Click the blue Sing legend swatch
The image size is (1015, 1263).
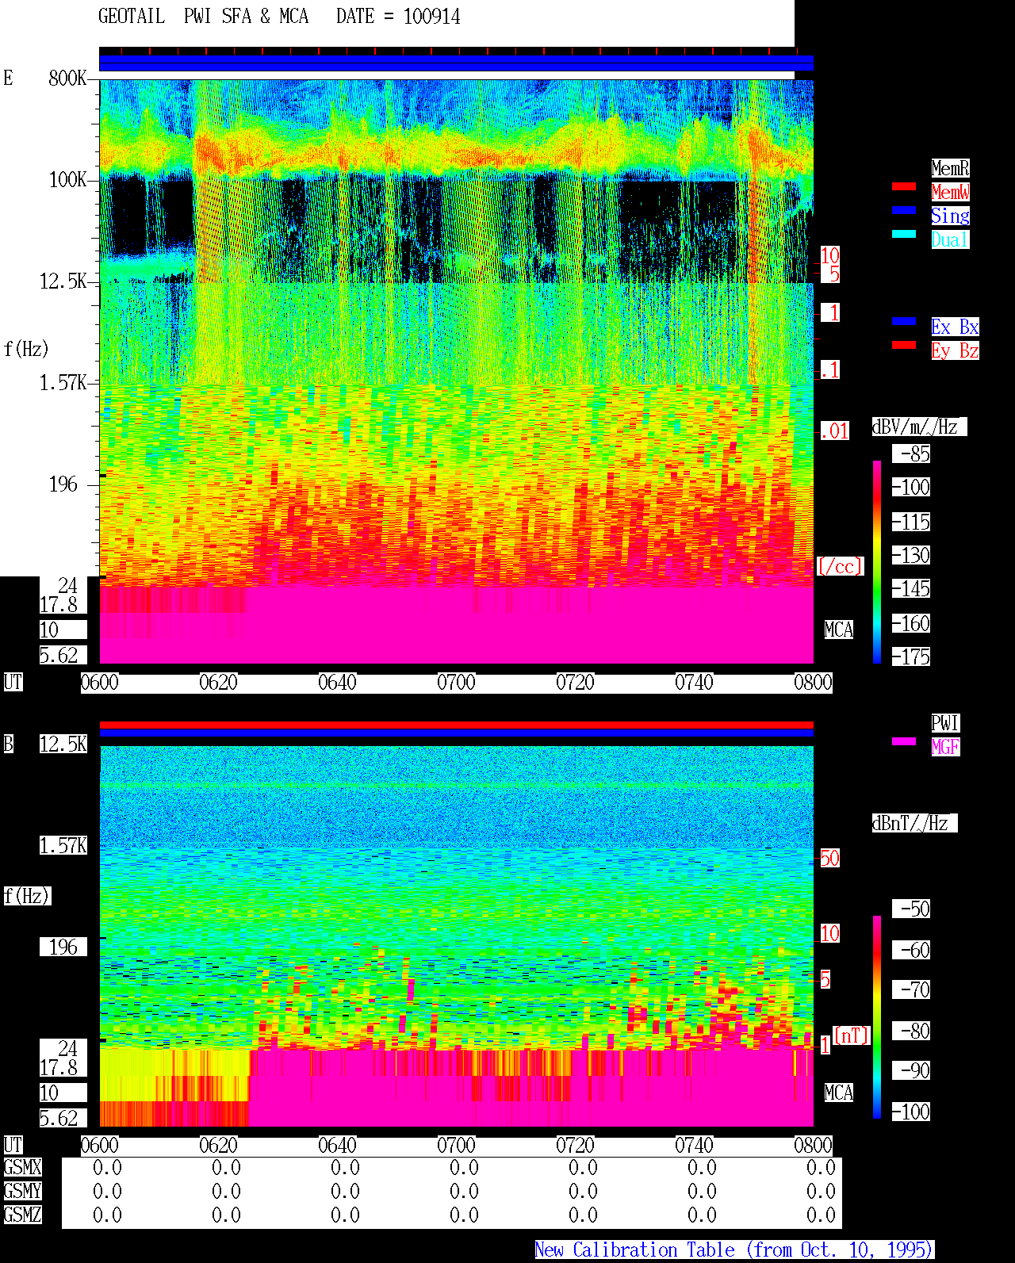click(x=904, y=210)
